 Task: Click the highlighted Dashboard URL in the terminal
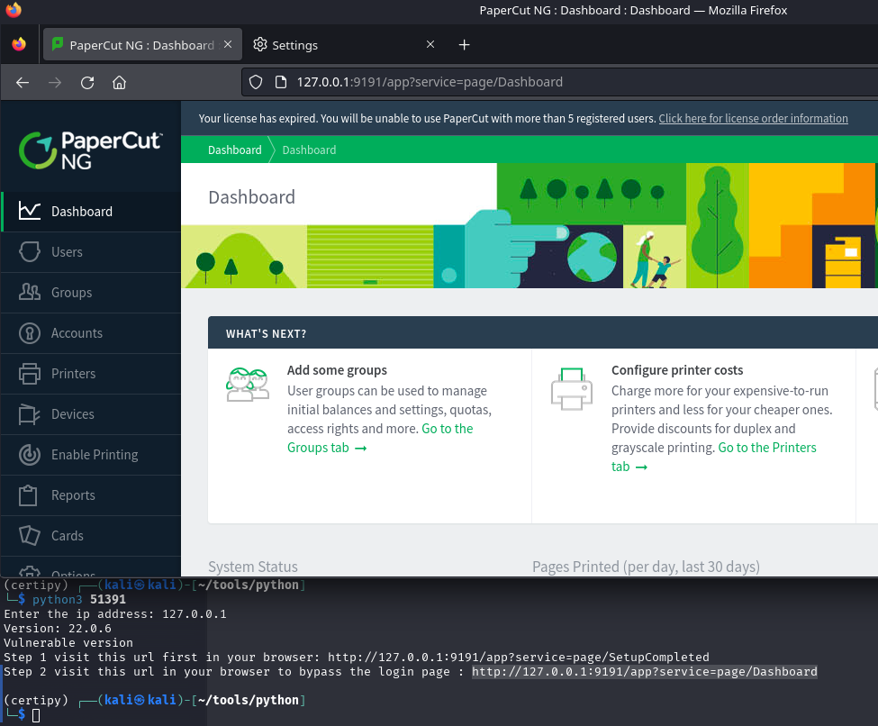tap(645, 672)
